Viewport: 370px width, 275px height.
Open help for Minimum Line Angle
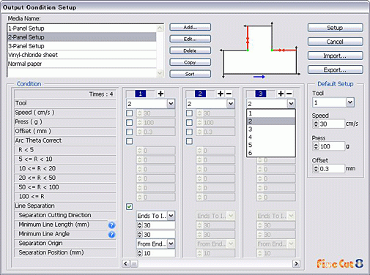[111, 235]
